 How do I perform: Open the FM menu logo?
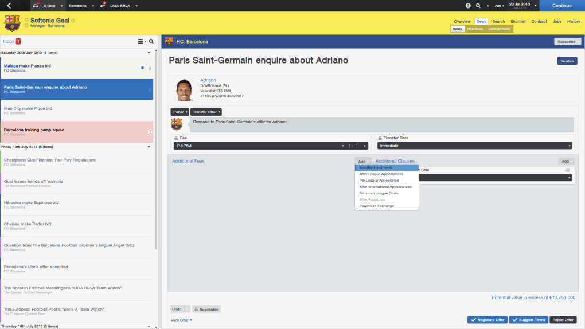[x=498, y=6]
